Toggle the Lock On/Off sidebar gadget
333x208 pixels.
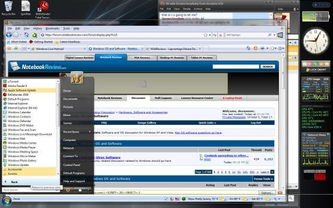(x=316, y=69)
